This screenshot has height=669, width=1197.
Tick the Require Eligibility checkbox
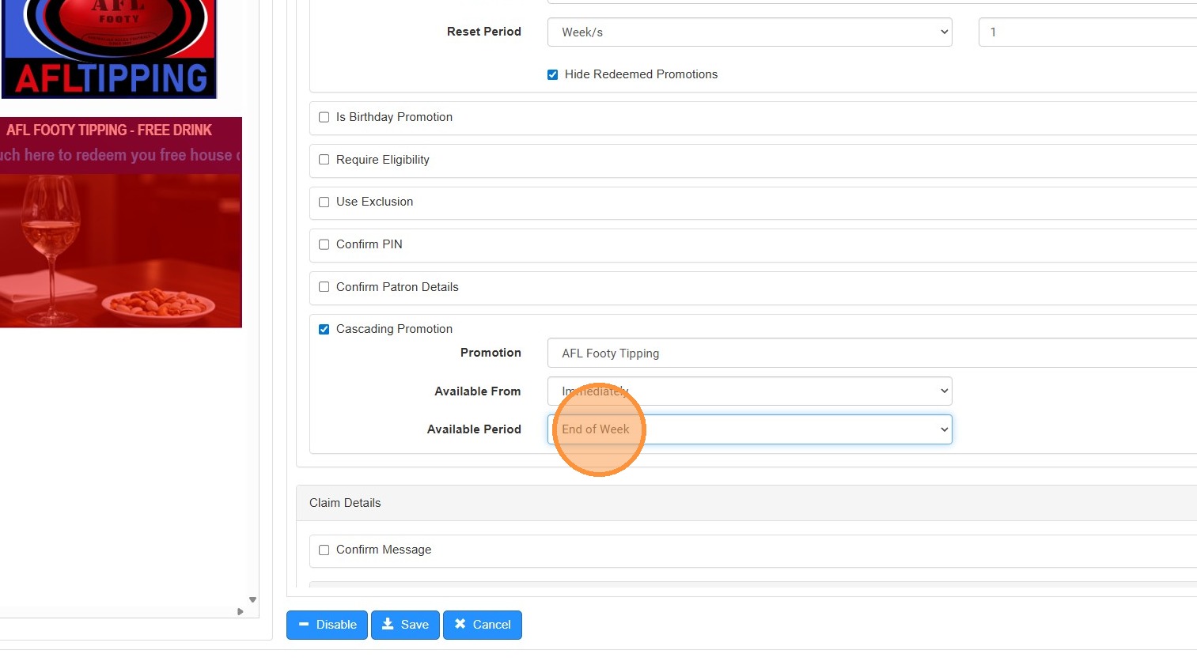click(324, 160)
